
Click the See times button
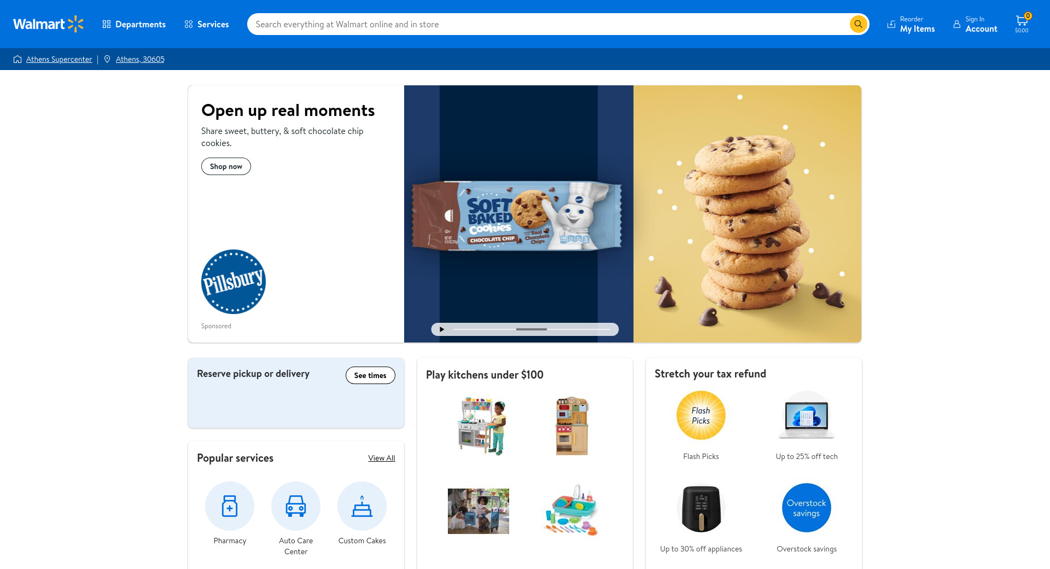[x=370, y=375]
